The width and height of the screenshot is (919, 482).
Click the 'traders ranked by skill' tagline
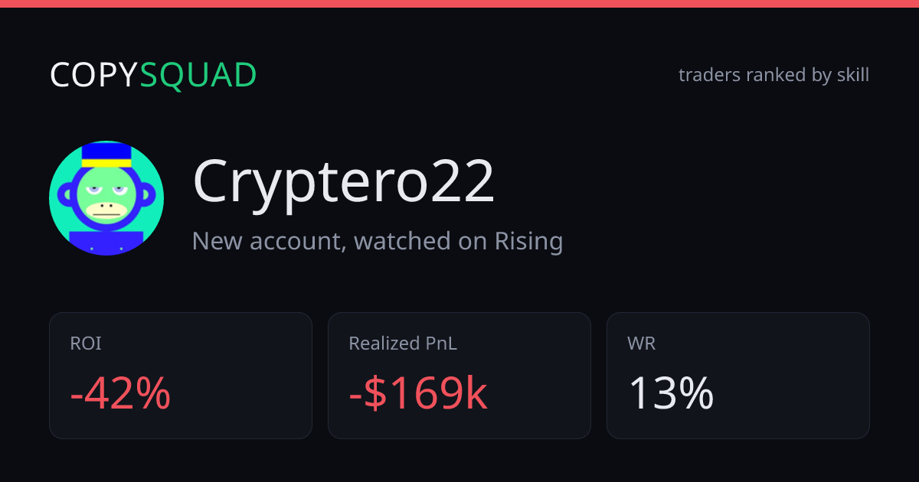(773, 75)
